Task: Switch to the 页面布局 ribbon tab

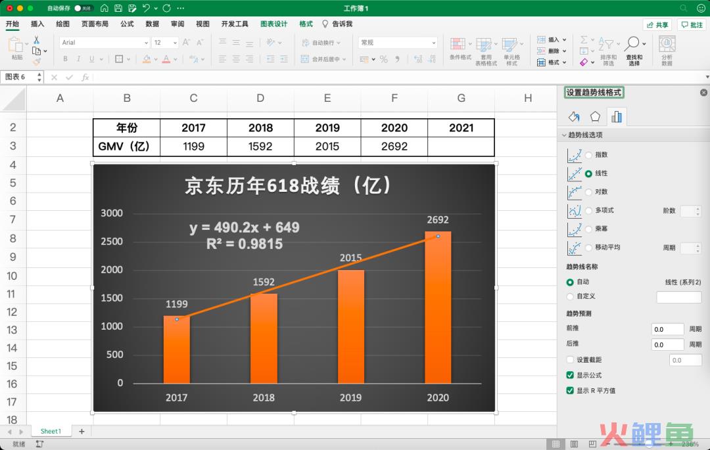Action: point(95,24)
